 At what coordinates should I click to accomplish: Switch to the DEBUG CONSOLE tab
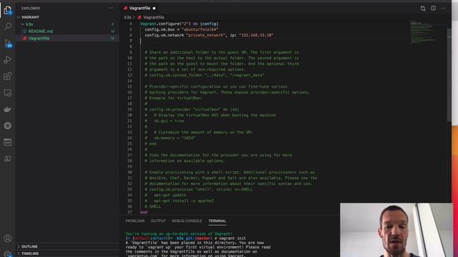tap(187, 221)
